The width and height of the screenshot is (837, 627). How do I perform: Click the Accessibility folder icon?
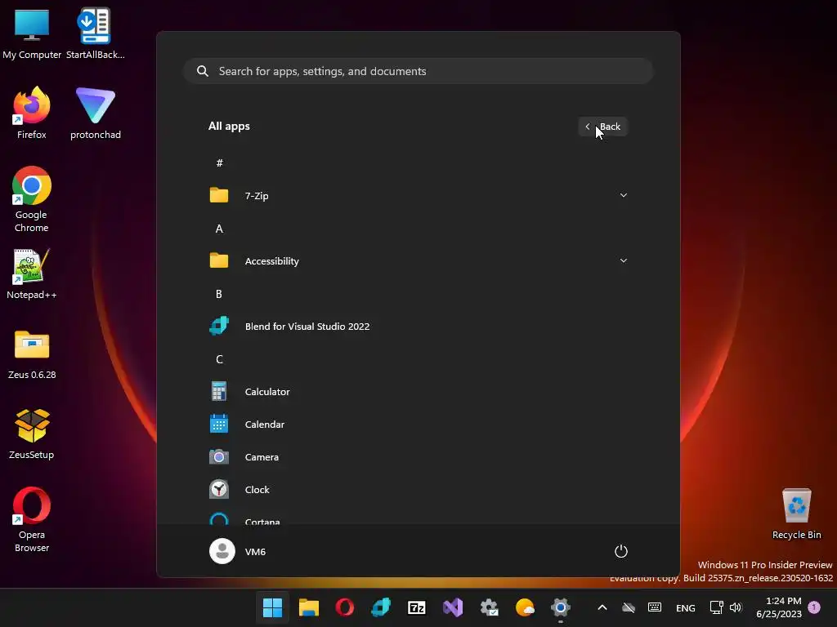(x=219, y=260)
